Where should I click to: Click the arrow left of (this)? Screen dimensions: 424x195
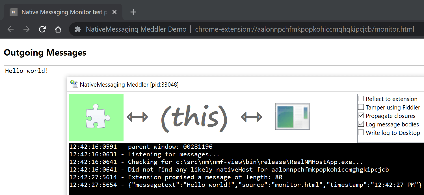[137, 117]
